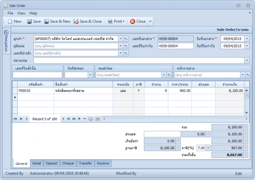Open the Help menu
This screenshot has width=255, height=180.
pyautogui.click(x=33, y=13)
